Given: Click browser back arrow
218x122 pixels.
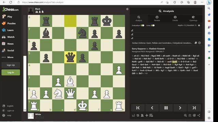Looking at the screenshot, I should (x=4, y=2).
